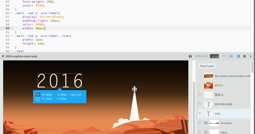Click Copy Text in the measurement tooltip

[x=76, y=95]
